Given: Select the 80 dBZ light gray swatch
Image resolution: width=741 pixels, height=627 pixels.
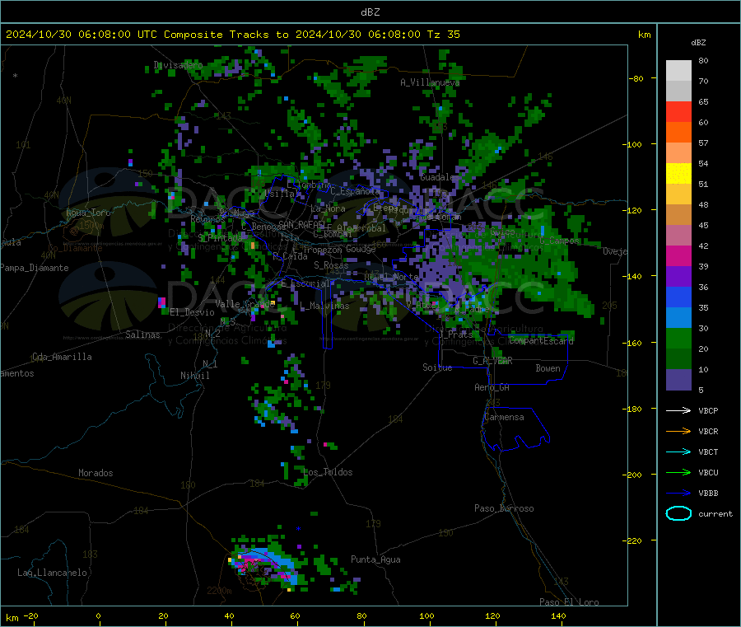Looking at the screenshot, I should [x=678, y=71].
